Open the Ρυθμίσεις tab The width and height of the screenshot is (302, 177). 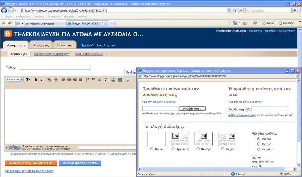pyautogui.click(x=41, y=45)
